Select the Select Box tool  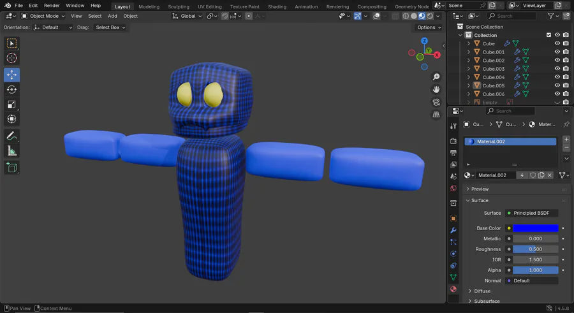11,43
